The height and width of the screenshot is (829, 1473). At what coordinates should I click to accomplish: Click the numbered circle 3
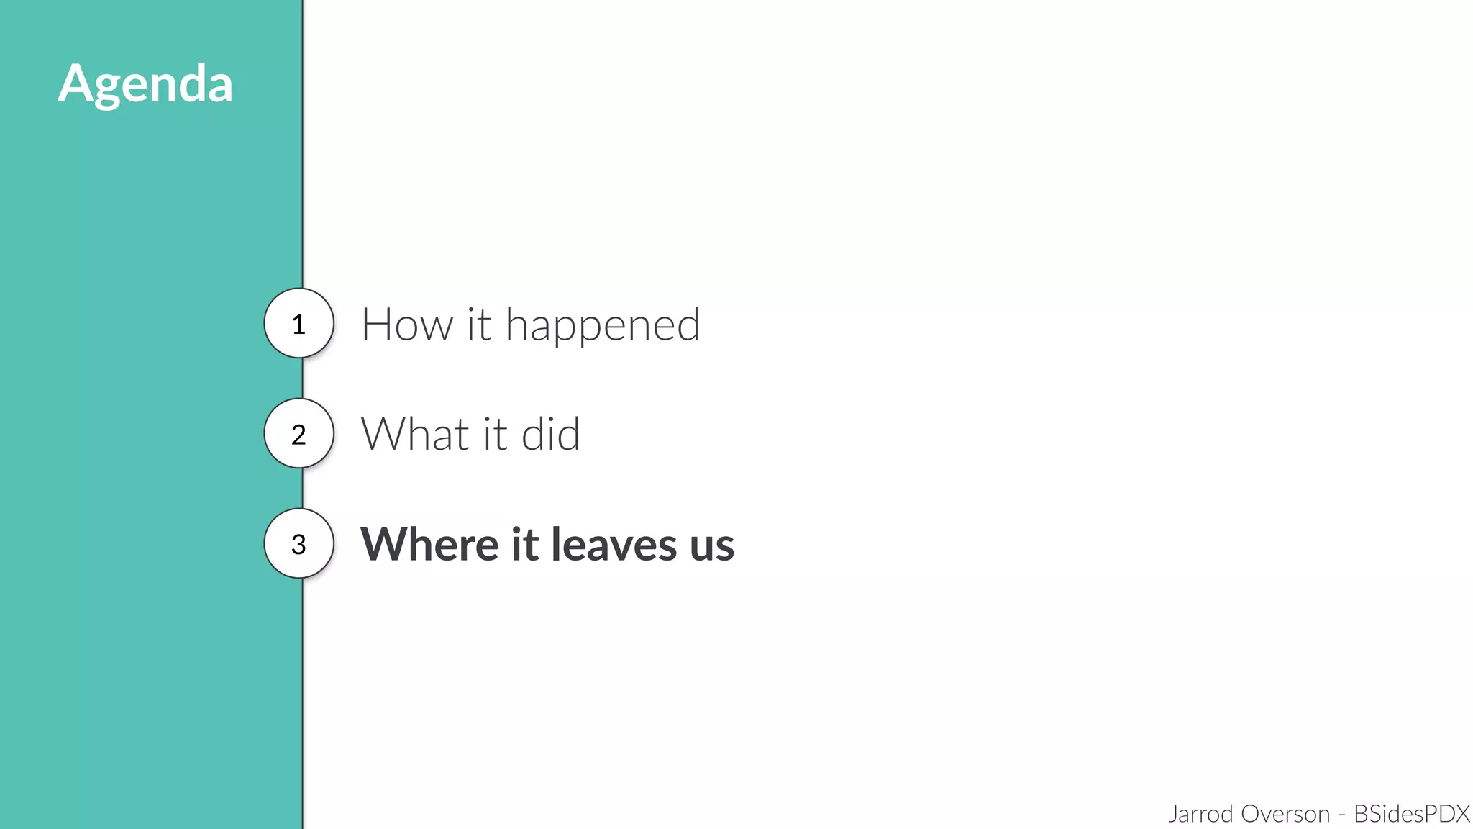pyautogui.click(x=298, y=543)
